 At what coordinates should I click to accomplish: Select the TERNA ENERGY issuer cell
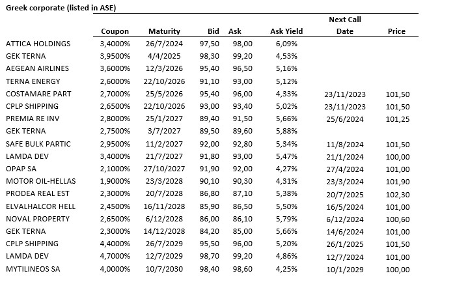pyautogui.click(x=33, y=81)
